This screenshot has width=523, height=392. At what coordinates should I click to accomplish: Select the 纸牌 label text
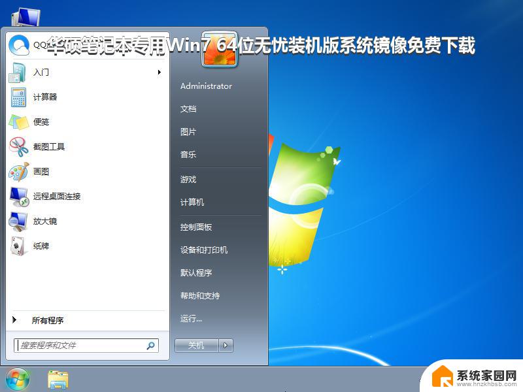pos(41,246)
